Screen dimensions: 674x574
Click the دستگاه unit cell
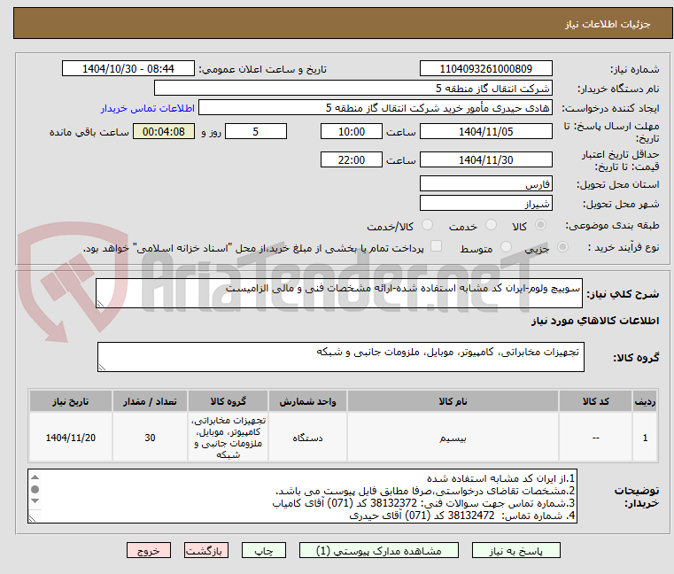point(307,438)
